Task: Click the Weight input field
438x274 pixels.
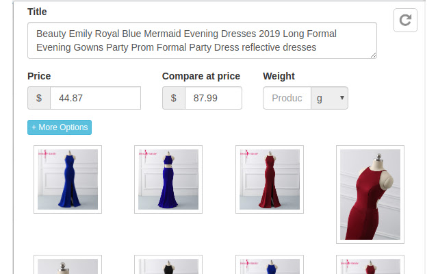Action: click(x=287, y=98)
